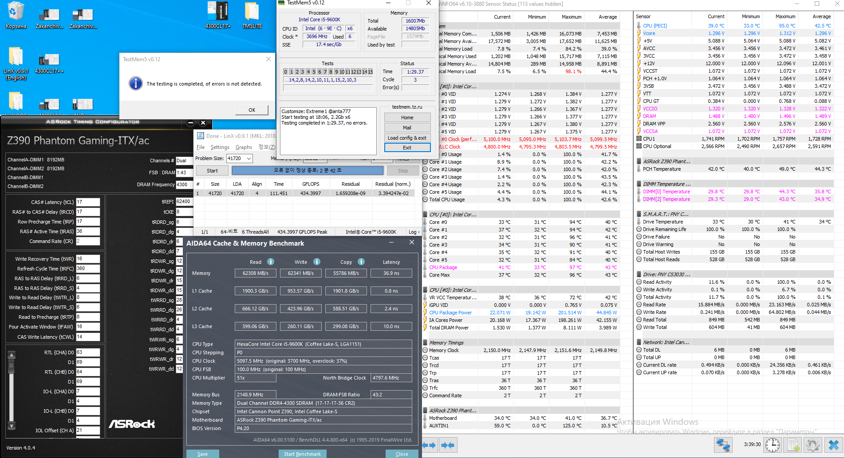Click OK in the TestMem5 completion dialog
Screen dimensions: 844x458
click(x=252, y=110)
